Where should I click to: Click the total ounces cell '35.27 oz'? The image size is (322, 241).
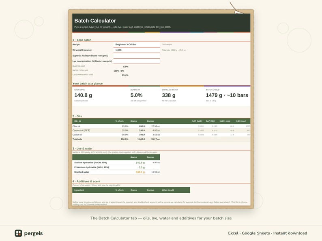155,139
